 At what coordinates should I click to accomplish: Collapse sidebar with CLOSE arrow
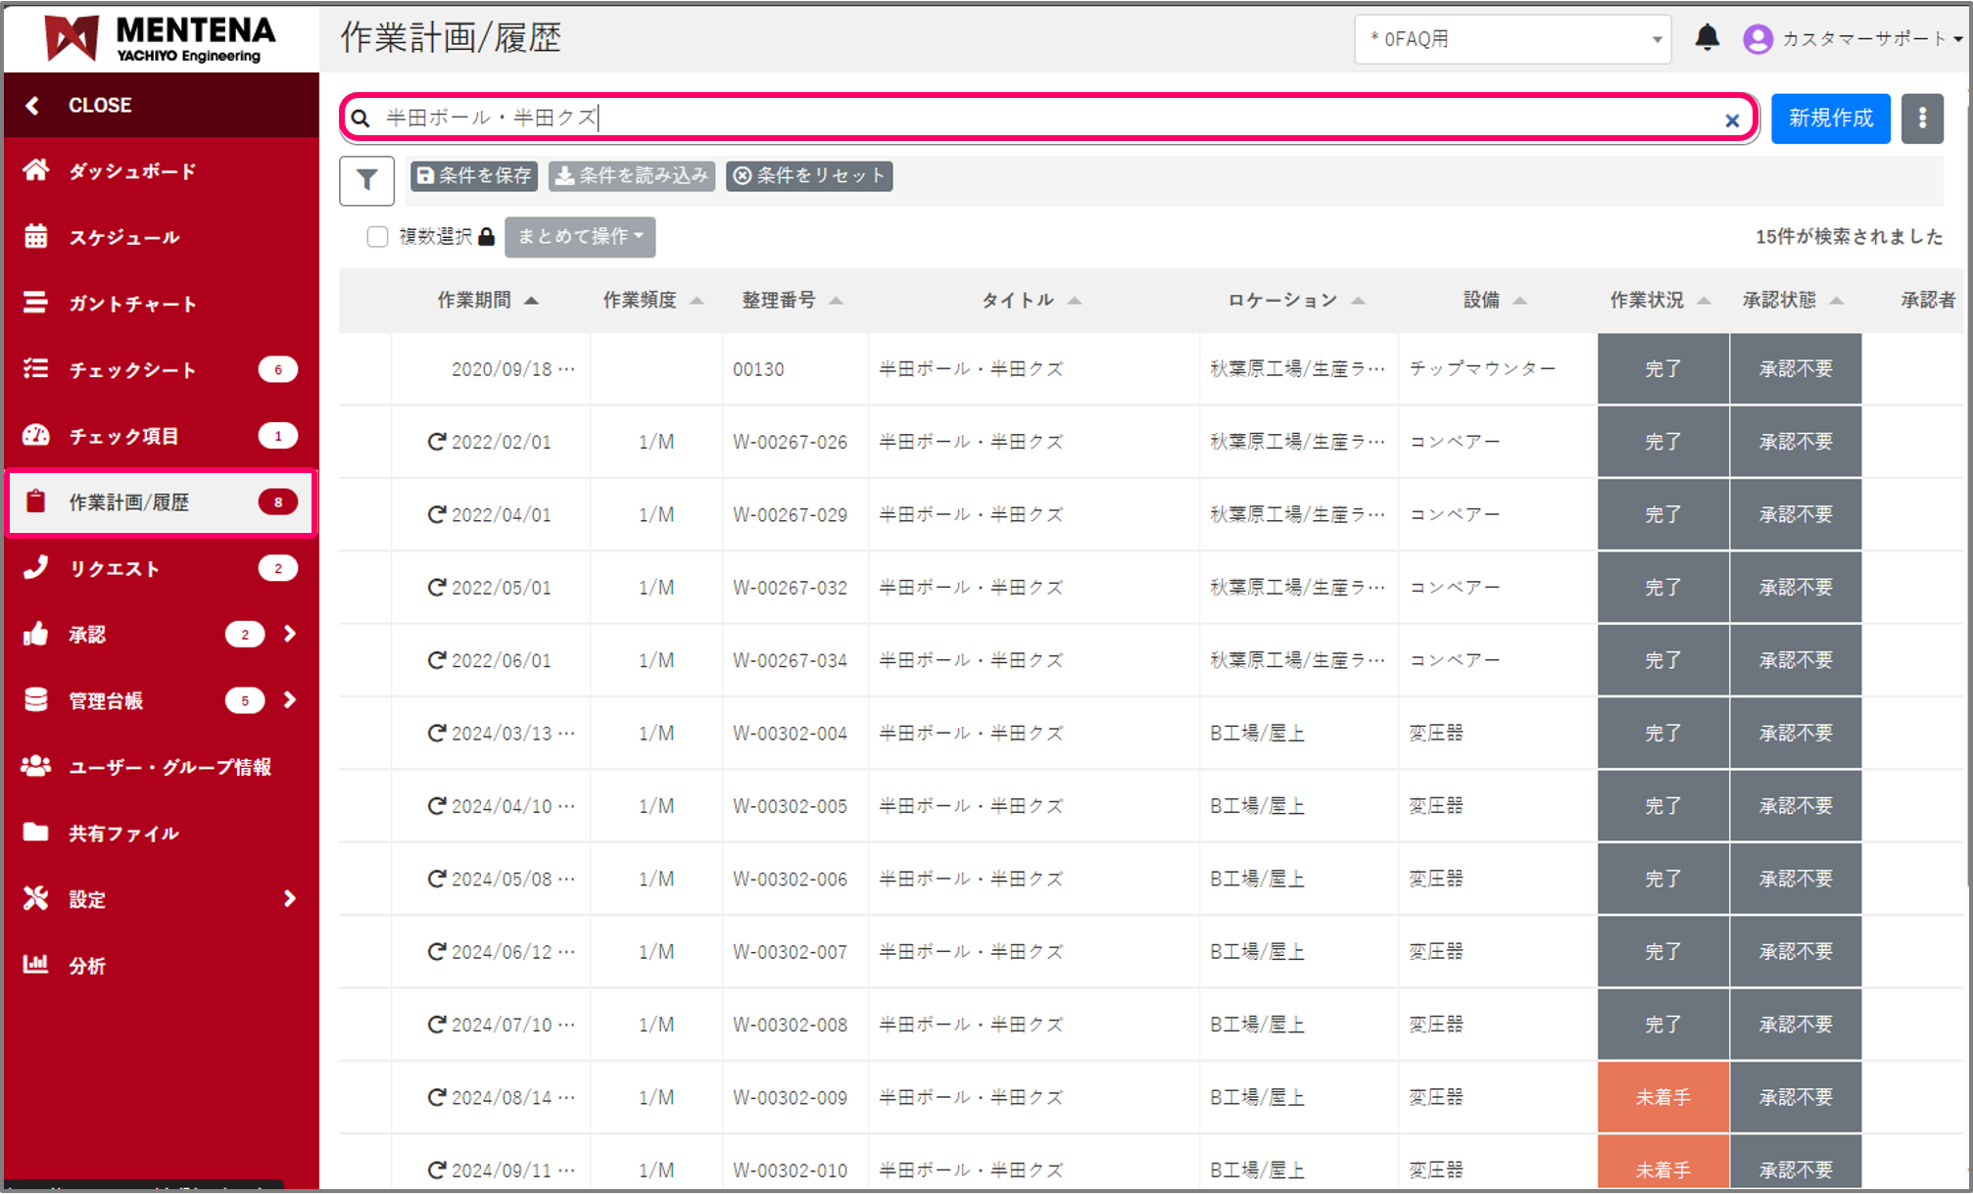[33, 105]
